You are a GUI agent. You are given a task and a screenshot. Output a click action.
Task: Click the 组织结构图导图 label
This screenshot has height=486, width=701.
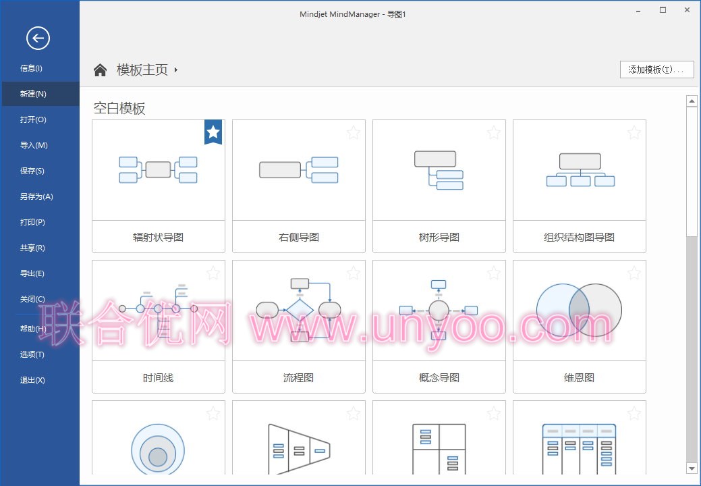click(580, 237)
